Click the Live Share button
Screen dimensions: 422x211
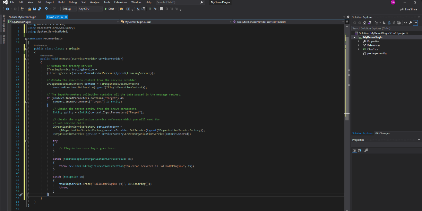pos(409,9)
